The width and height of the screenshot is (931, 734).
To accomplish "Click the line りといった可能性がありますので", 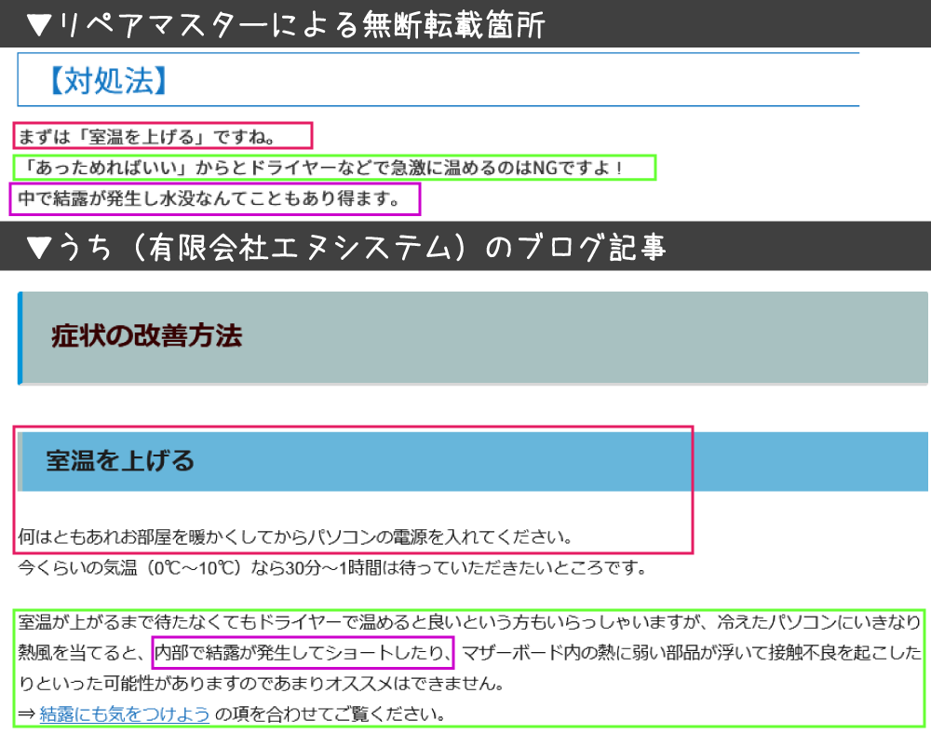I will point(262,684).
